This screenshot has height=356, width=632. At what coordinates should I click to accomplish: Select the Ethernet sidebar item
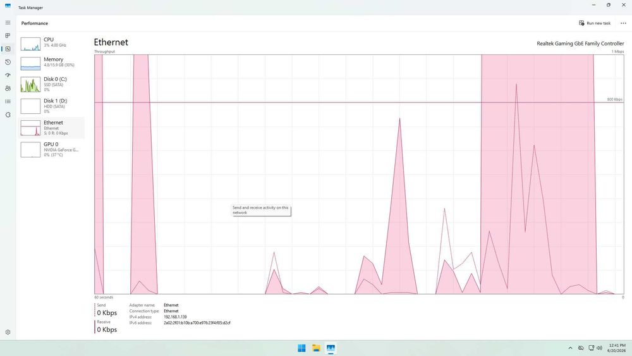pyautogui.click(x=51, y=128)
